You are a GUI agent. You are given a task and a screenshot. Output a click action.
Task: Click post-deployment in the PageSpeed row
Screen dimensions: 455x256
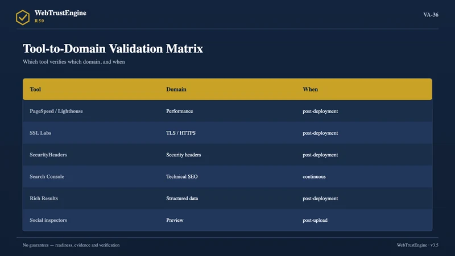(320, 111)
